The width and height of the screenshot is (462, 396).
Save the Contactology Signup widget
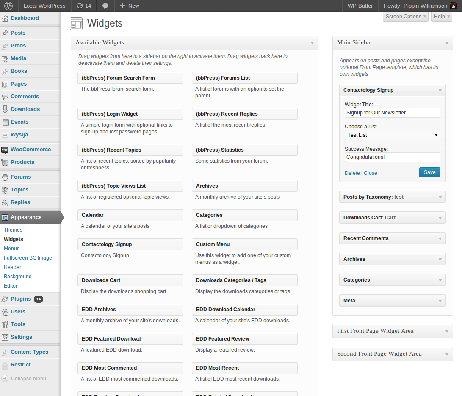tap(429, 172)
